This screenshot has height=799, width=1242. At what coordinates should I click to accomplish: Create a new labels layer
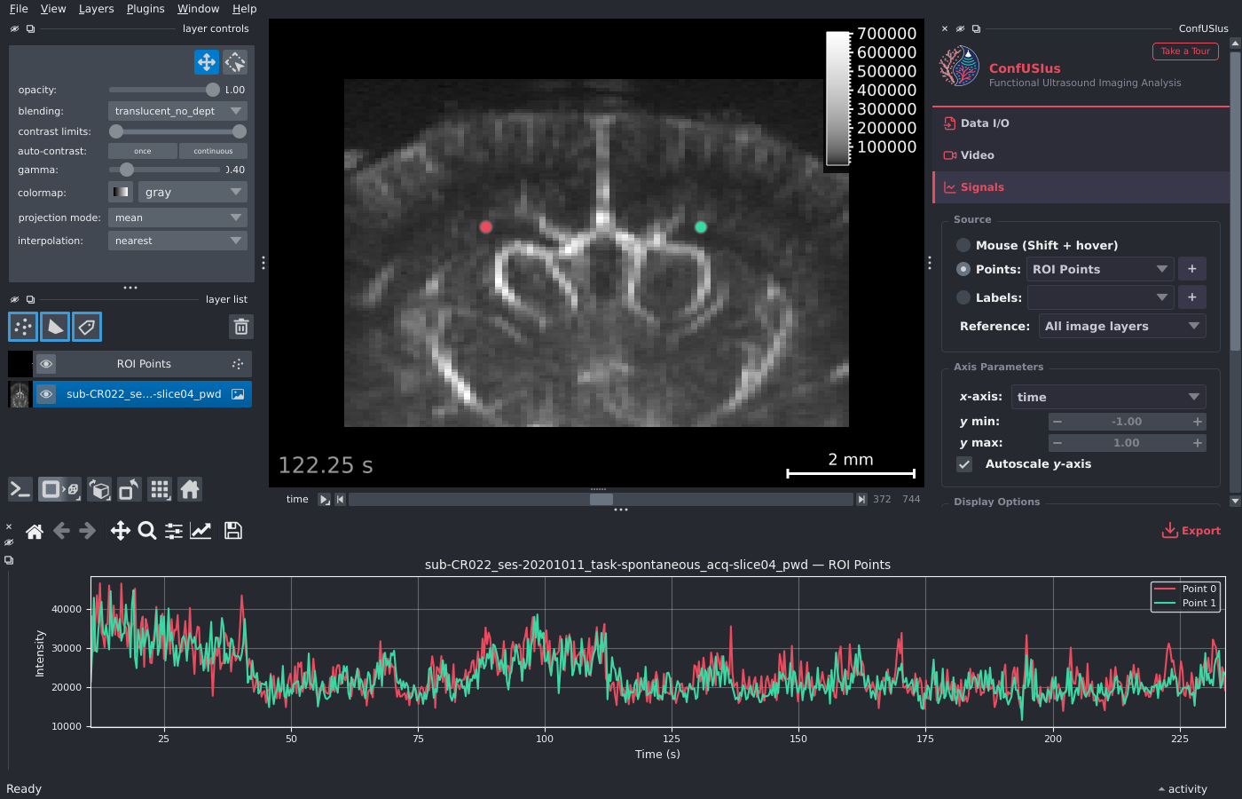(87, 327)
